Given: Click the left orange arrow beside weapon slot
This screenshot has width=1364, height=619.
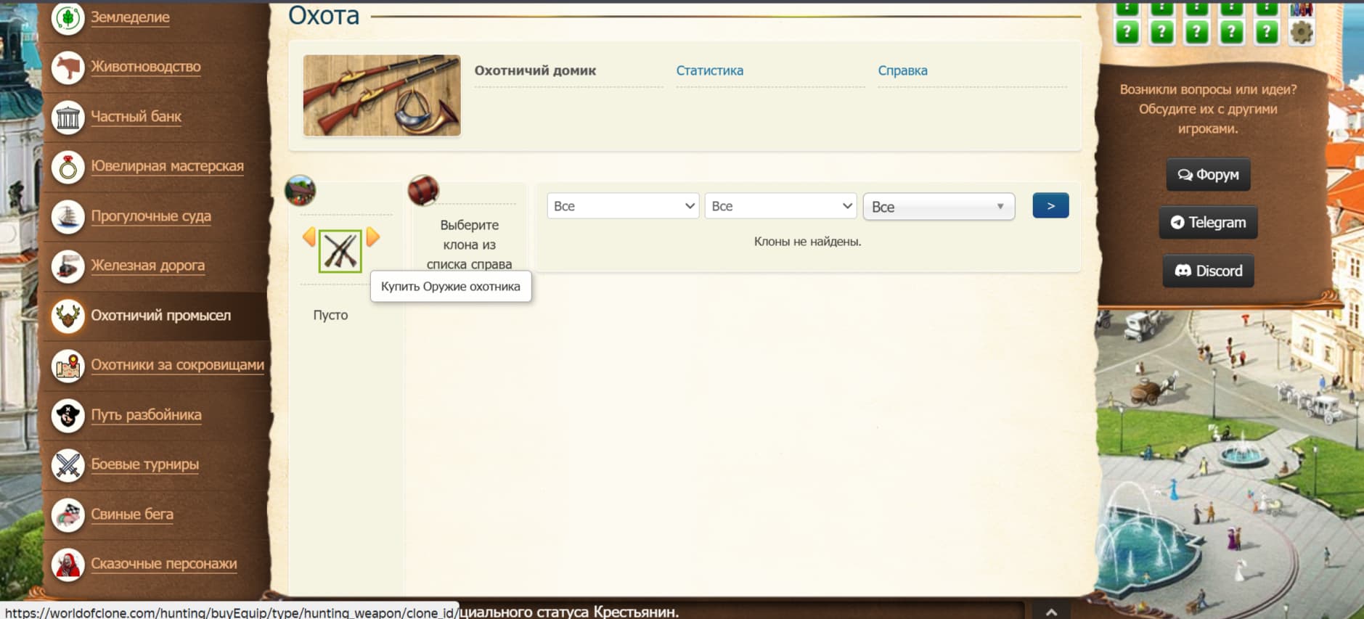Looking at the screenshot, I should click(309, 237).
